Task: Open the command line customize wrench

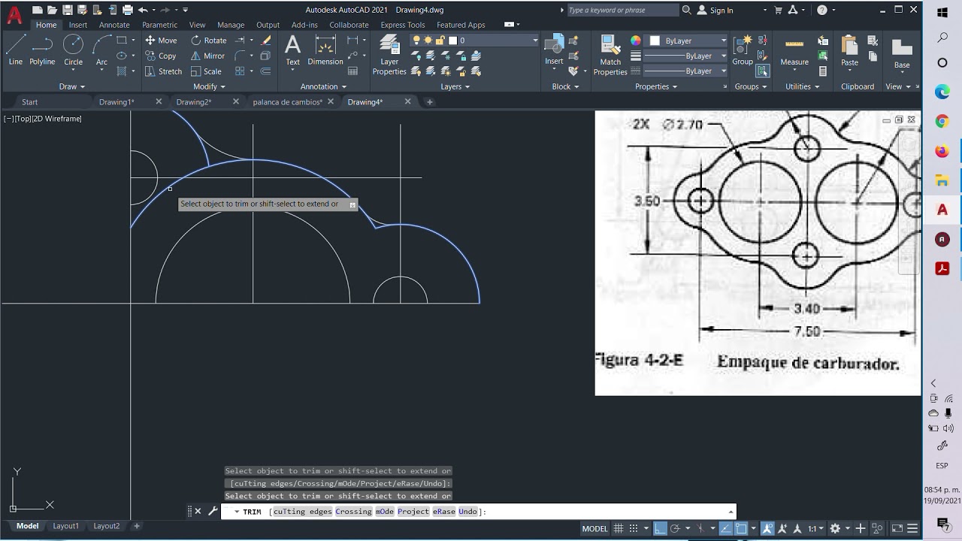Action: [x=213, y=511]
